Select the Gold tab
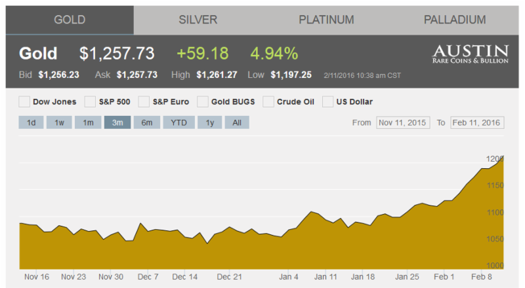The width and height of the screenshot is (525, 288). [70, 20]
